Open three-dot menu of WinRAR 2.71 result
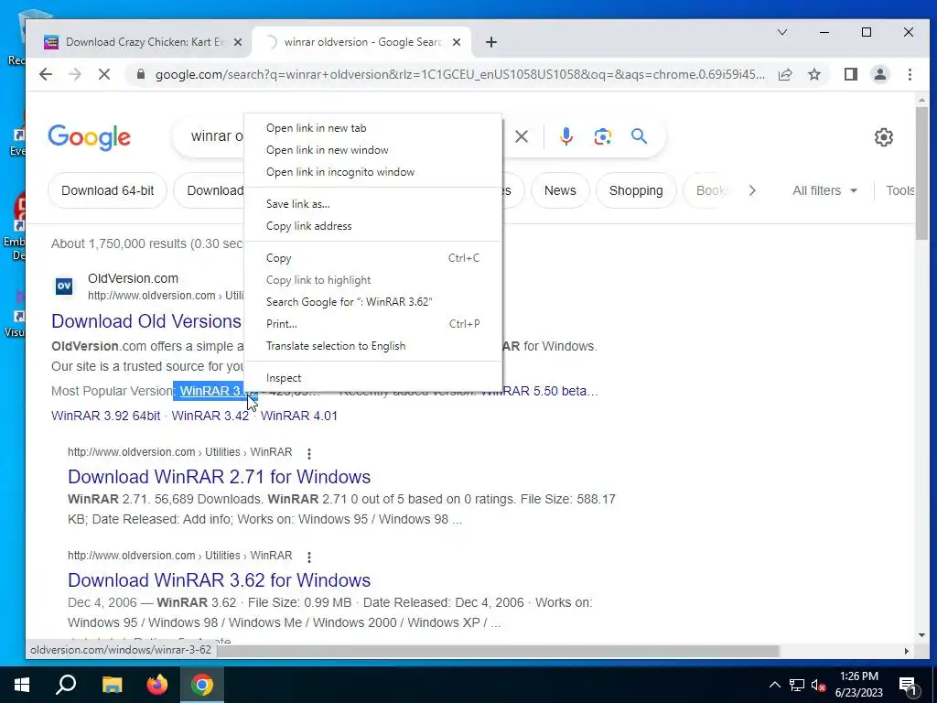 [309, 454]
